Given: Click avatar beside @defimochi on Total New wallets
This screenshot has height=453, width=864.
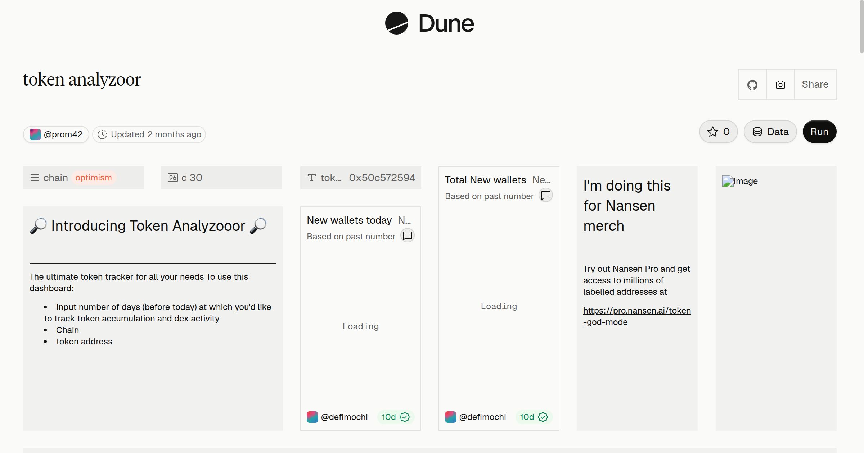Looking at the screenshot, I should [x=451, y=417].
